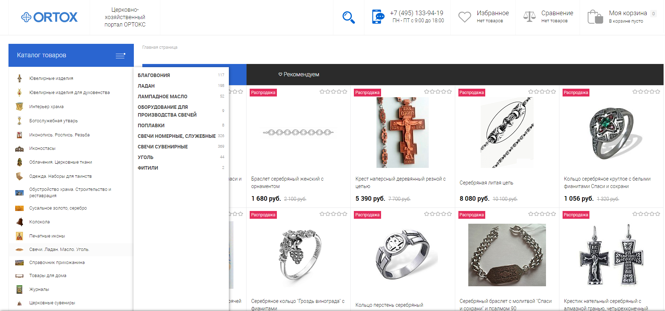Open the shopping bag cart icon
The image size is (665, 311).
[595, 17]
